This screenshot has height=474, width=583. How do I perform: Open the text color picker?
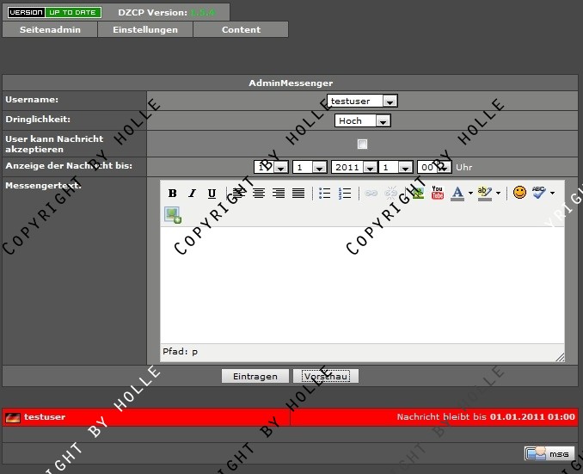458,194
